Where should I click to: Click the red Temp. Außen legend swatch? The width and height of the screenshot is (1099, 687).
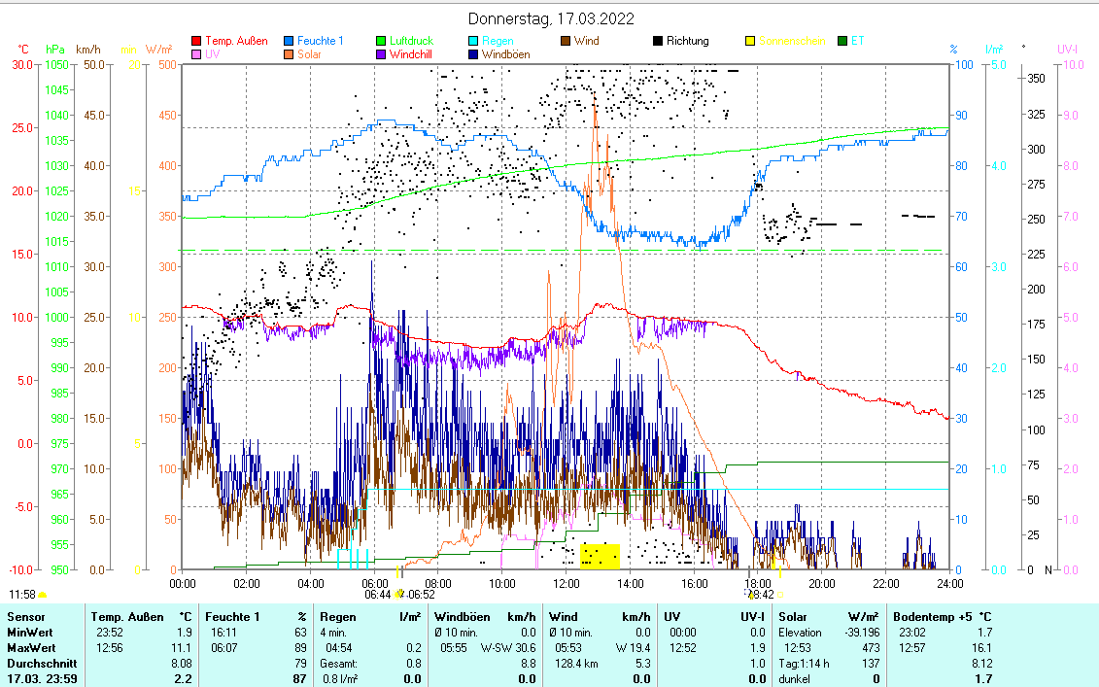(x=197, y=41)
